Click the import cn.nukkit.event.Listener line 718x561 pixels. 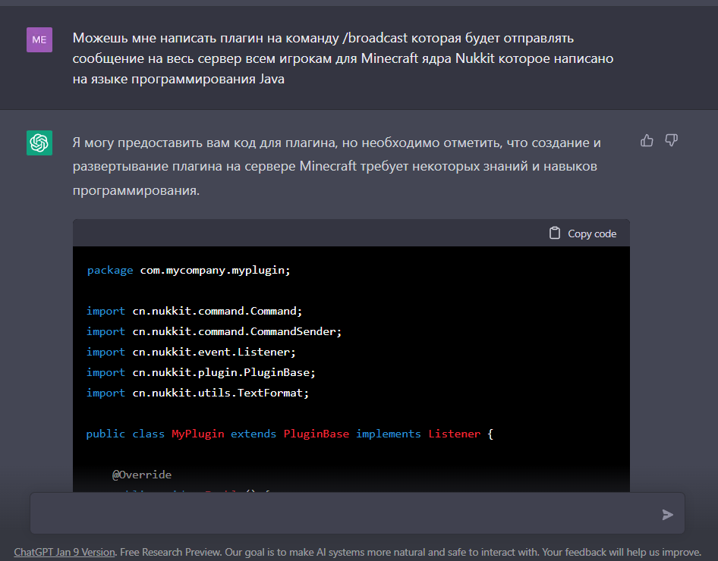coord(191,352)
